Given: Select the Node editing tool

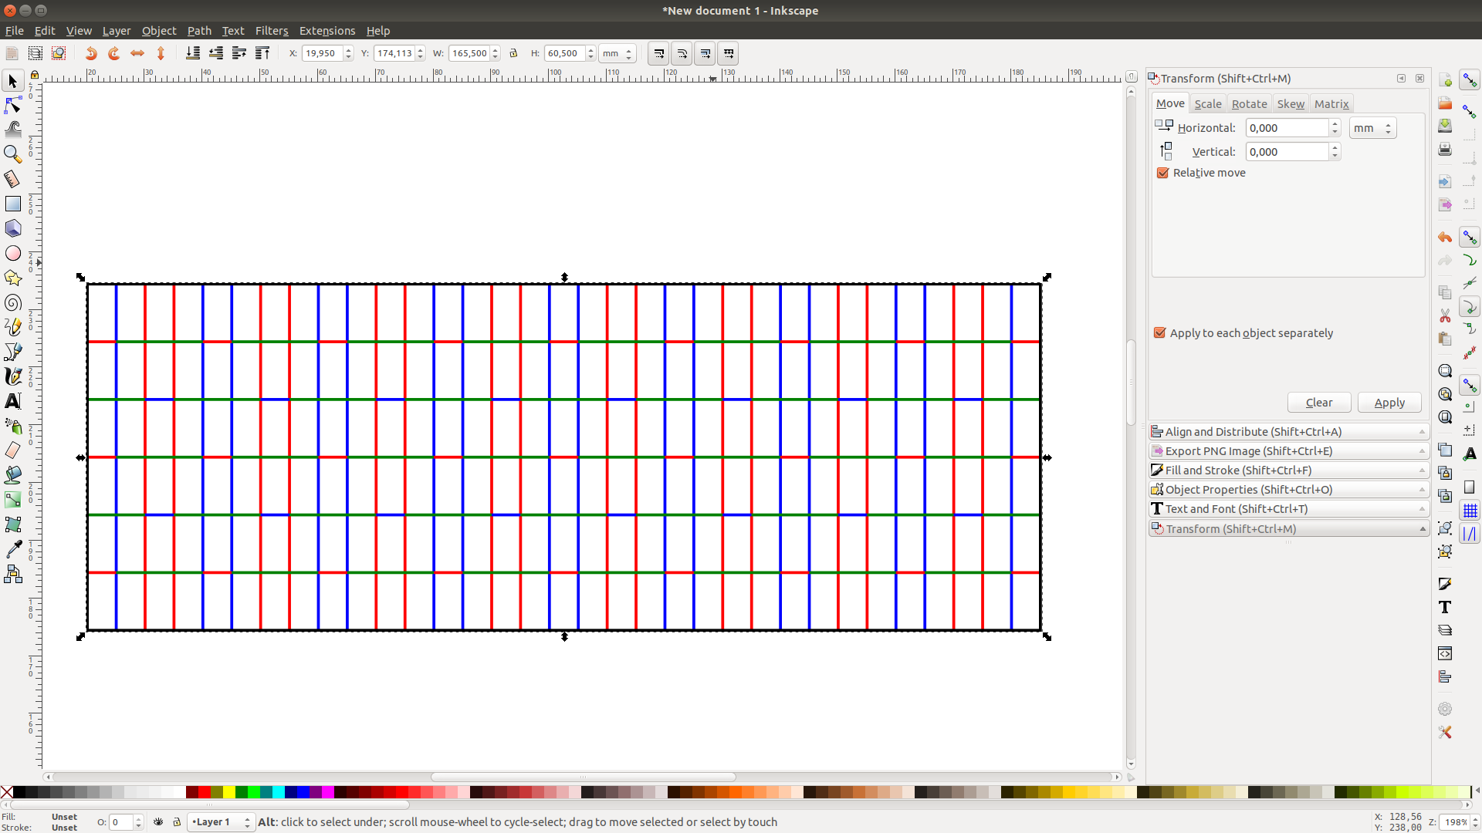Looking at the screenshot, I should click(13, 105).
